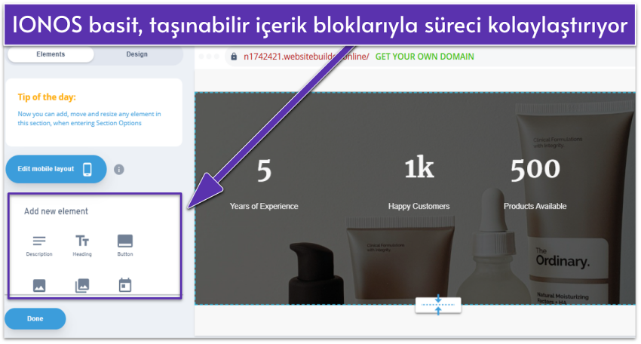Add the single image element
The image size is (641, 344).
pos(39,285)
